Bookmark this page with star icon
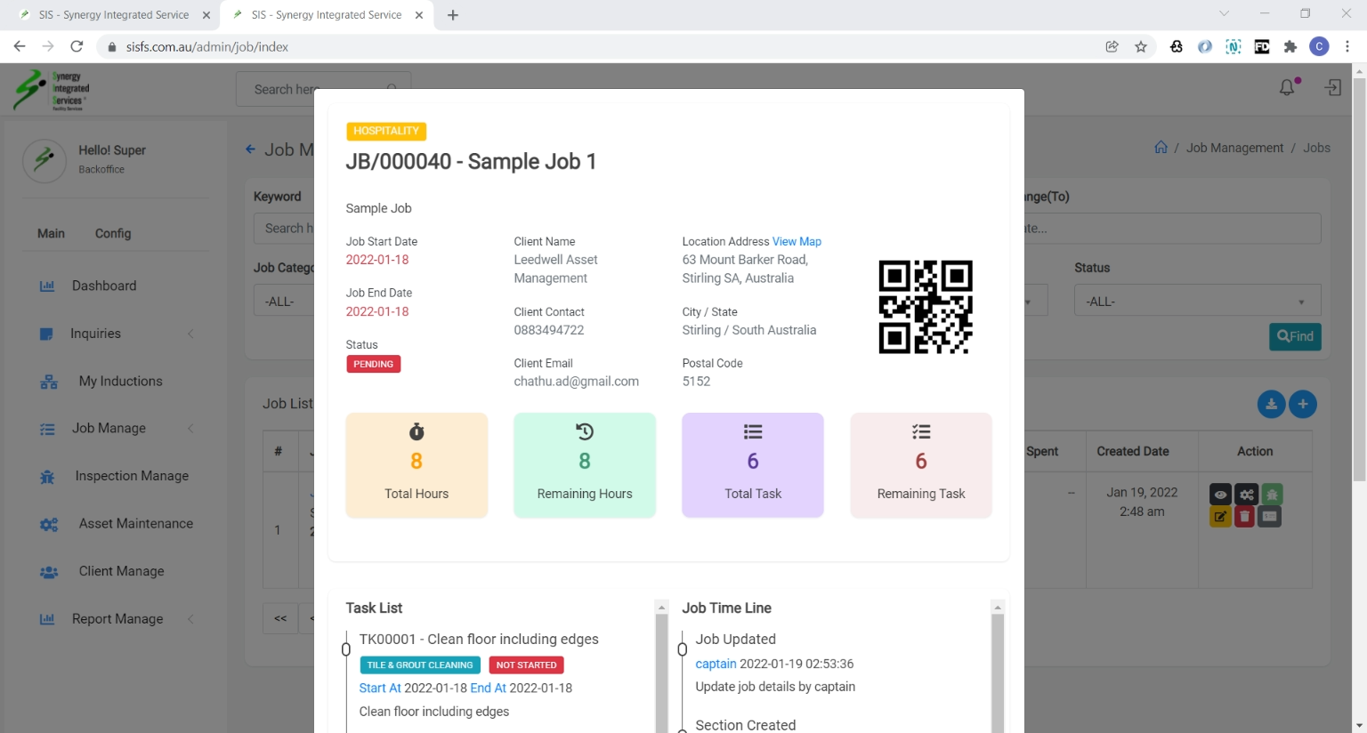The width and height of the screenshot is (1367, 733). coord(1141,47)
